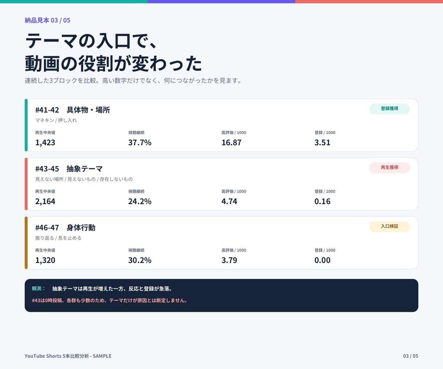Click the footer 'YouTube Shorts 5本比較分析 - SAMPLE'
The image size is (443, 369).
tap(68, 356)
